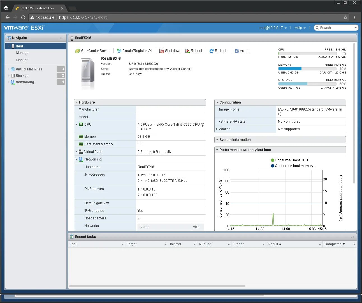Select Monitor under Host
This screenshot has height=303, width=362.
(22, 60)
